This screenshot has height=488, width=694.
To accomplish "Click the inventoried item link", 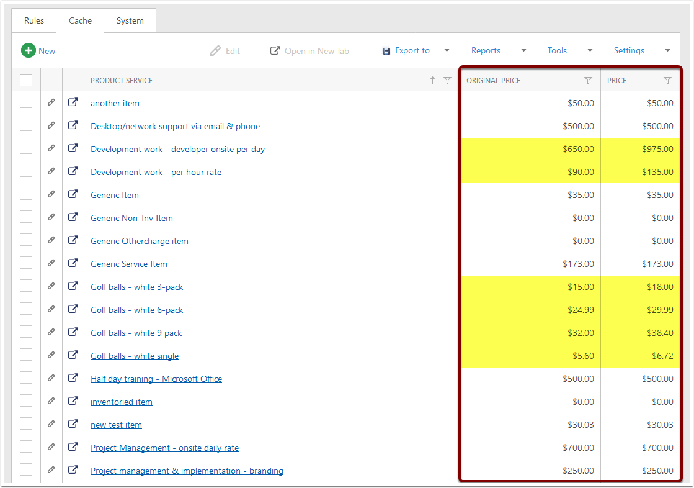I will pos(122,402).
